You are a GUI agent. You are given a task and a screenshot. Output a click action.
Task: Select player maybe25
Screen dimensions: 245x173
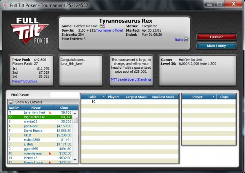(40, 122)
